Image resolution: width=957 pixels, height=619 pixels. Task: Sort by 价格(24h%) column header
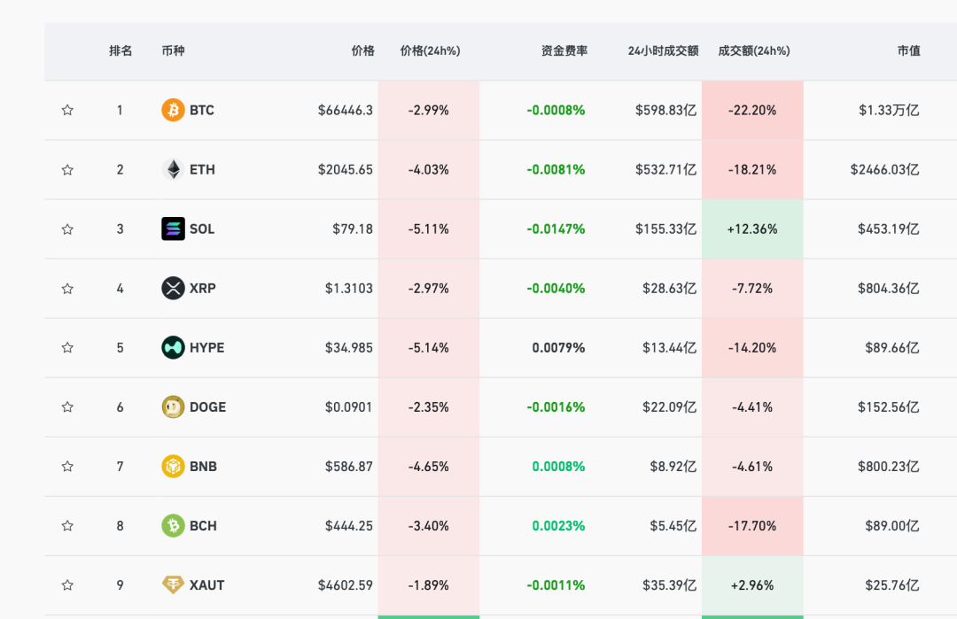pos(430,51)
